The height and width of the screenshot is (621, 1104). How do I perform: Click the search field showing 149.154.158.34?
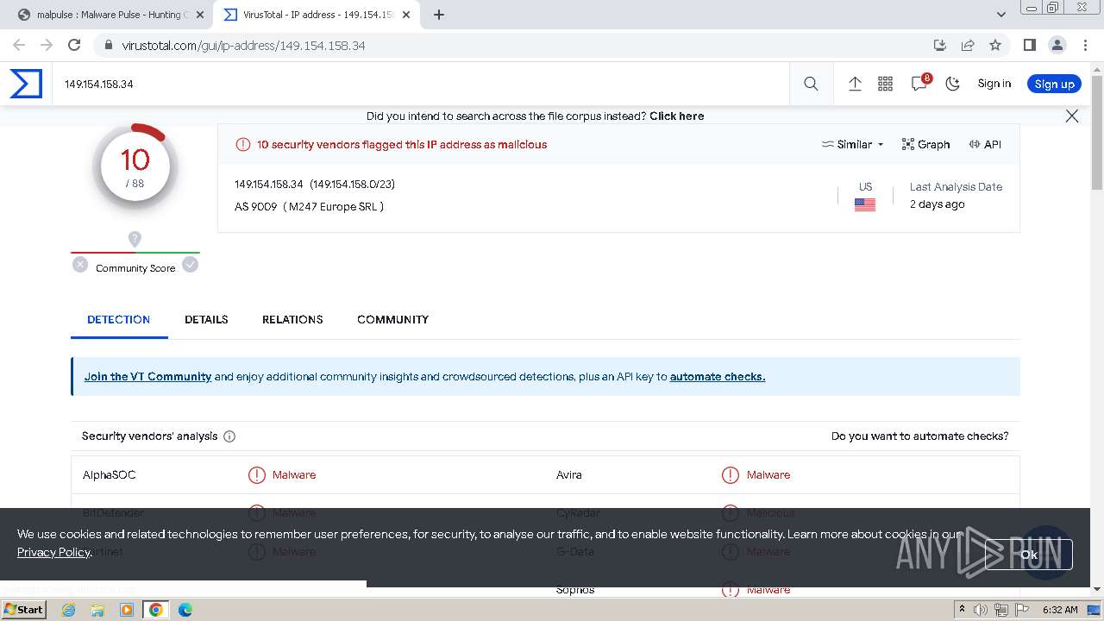click(x=420, y=84)
